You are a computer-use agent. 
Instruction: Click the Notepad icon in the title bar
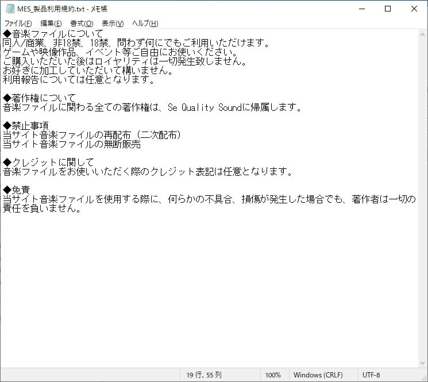point(9,9)
